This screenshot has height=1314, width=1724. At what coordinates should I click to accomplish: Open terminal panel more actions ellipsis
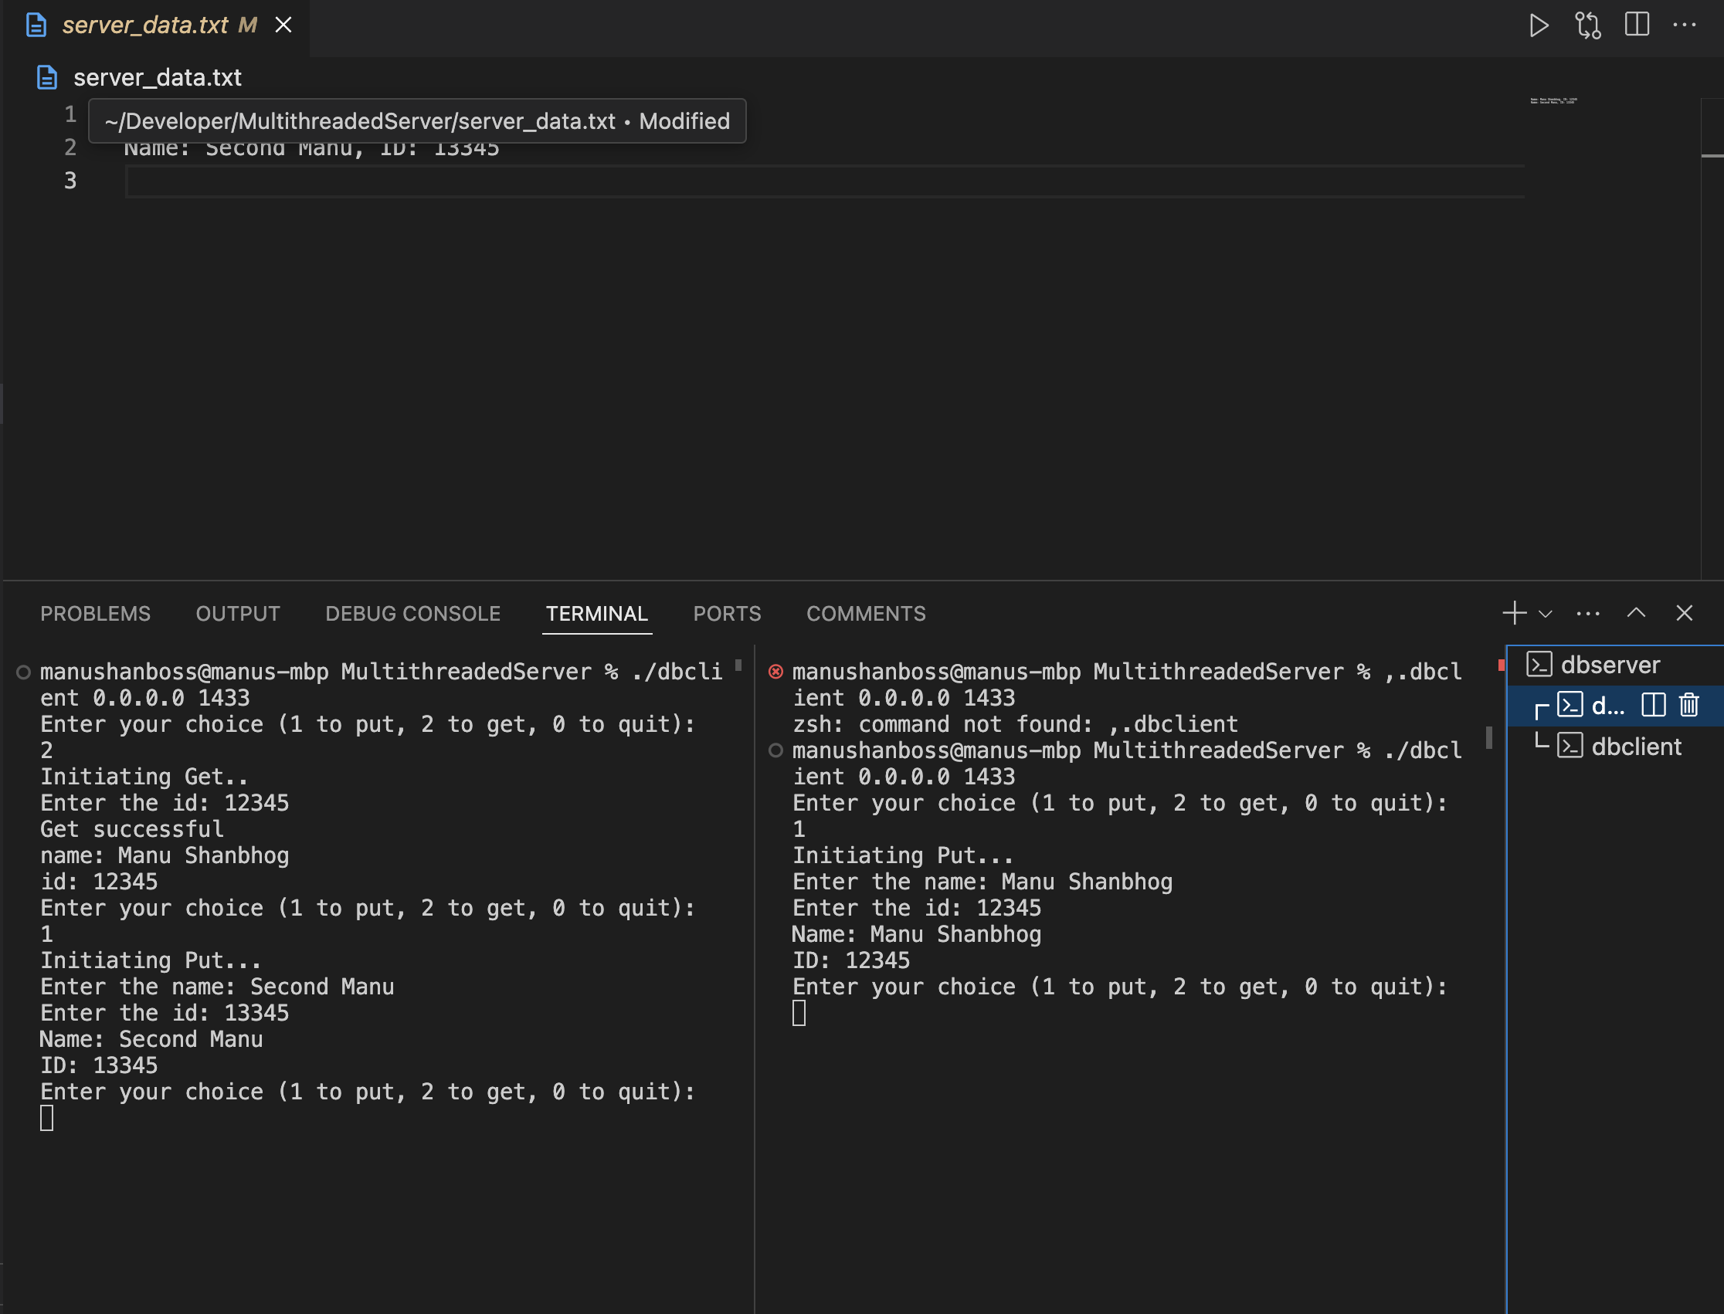(1588, 614)
